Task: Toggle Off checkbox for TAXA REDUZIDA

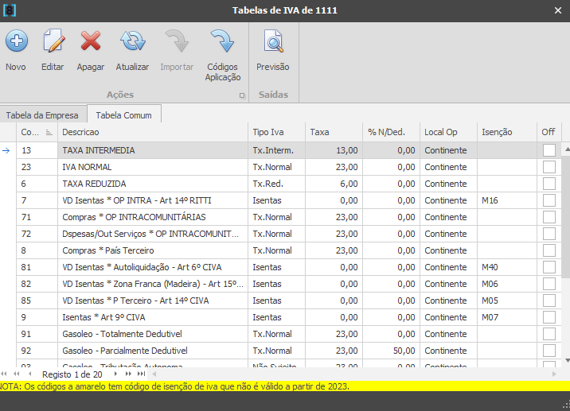Action: pyautogui.click(x=549, y=184)
